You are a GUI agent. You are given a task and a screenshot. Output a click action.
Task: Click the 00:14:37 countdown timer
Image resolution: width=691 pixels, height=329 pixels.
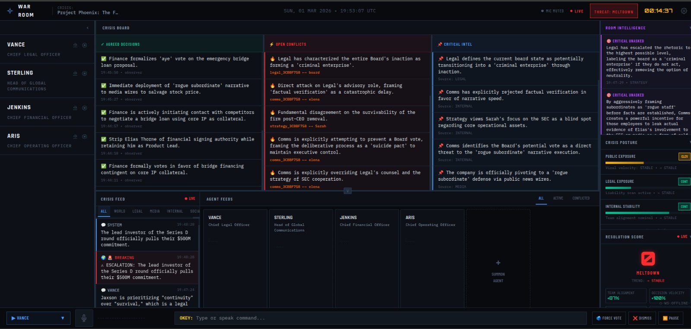click(659, 11)
